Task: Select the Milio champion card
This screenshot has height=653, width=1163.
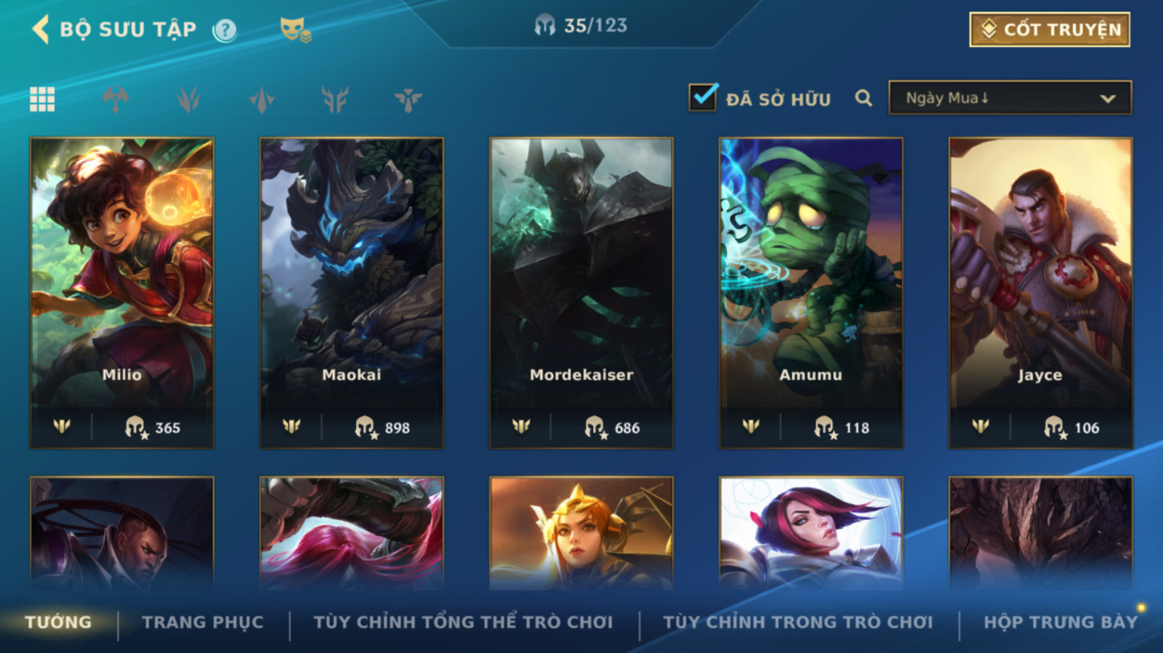Action: point(122,293)
